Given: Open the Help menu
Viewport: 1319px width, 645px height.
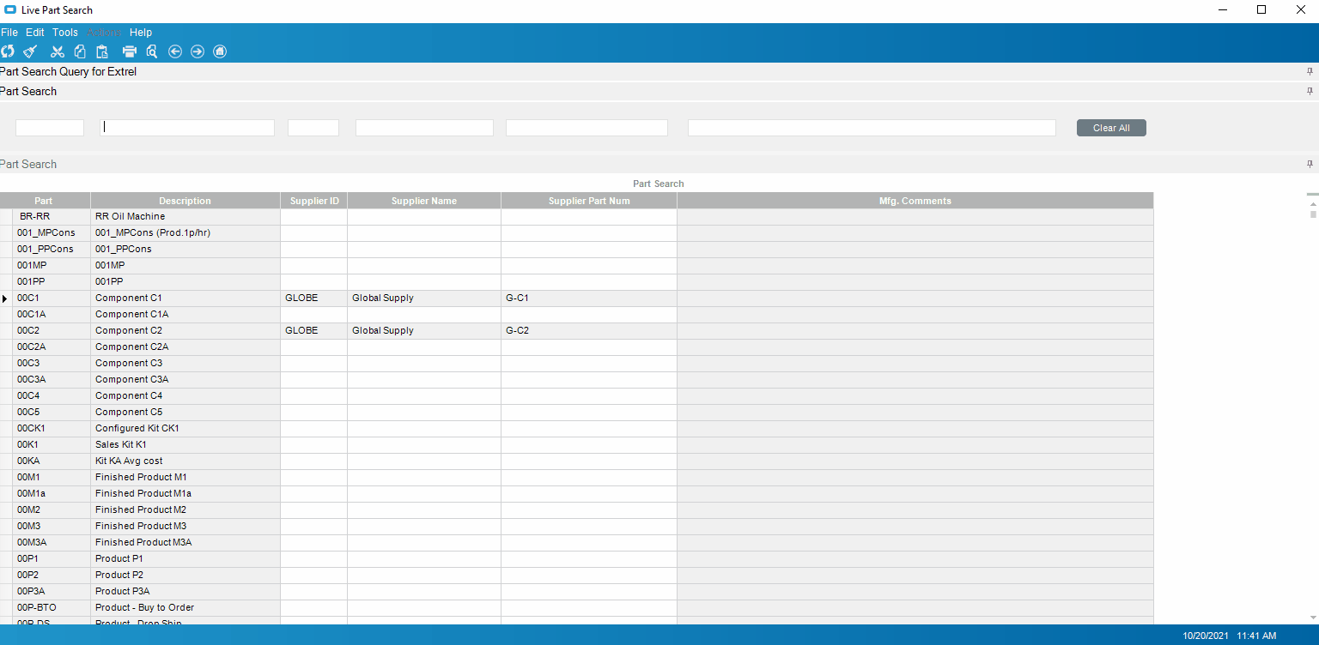Looking at the screenshot, I should tap(140, 32).
